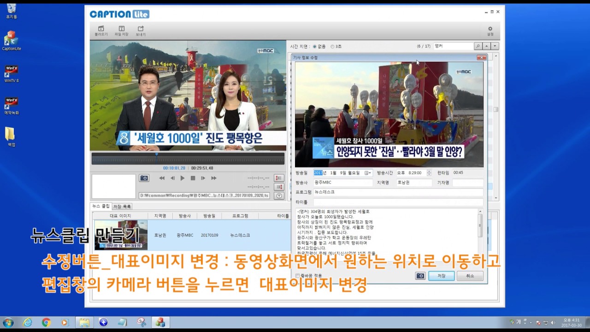Click the magnifier search button next to 앵커
Viewport: 590px width, 332px height.
coord(478,46)
